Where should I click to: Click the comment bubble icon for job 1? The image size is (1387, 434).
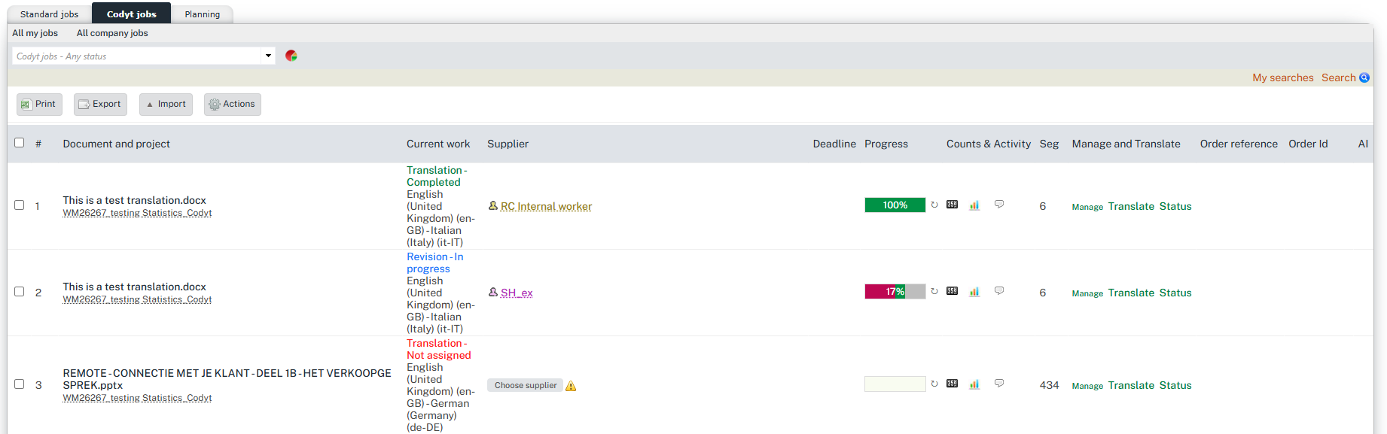coord(999,205)
